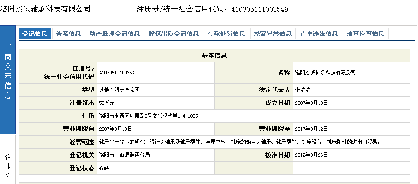Screen dimensions: 418x184
Task: View the 行政处罚信息 tab
Action: click(227, 34)
